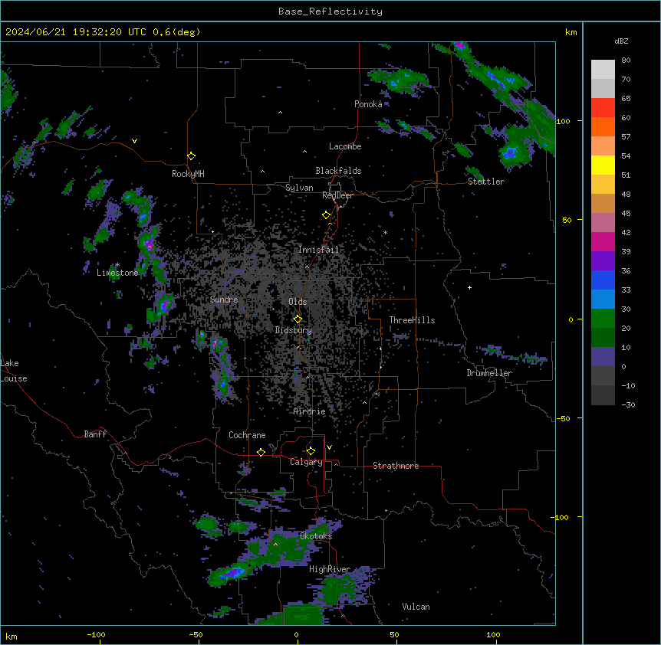Screen dimensions: 661x645
Task: Click the magenta storm core northeast of Limestone
Action: click(x=149, y=244)
